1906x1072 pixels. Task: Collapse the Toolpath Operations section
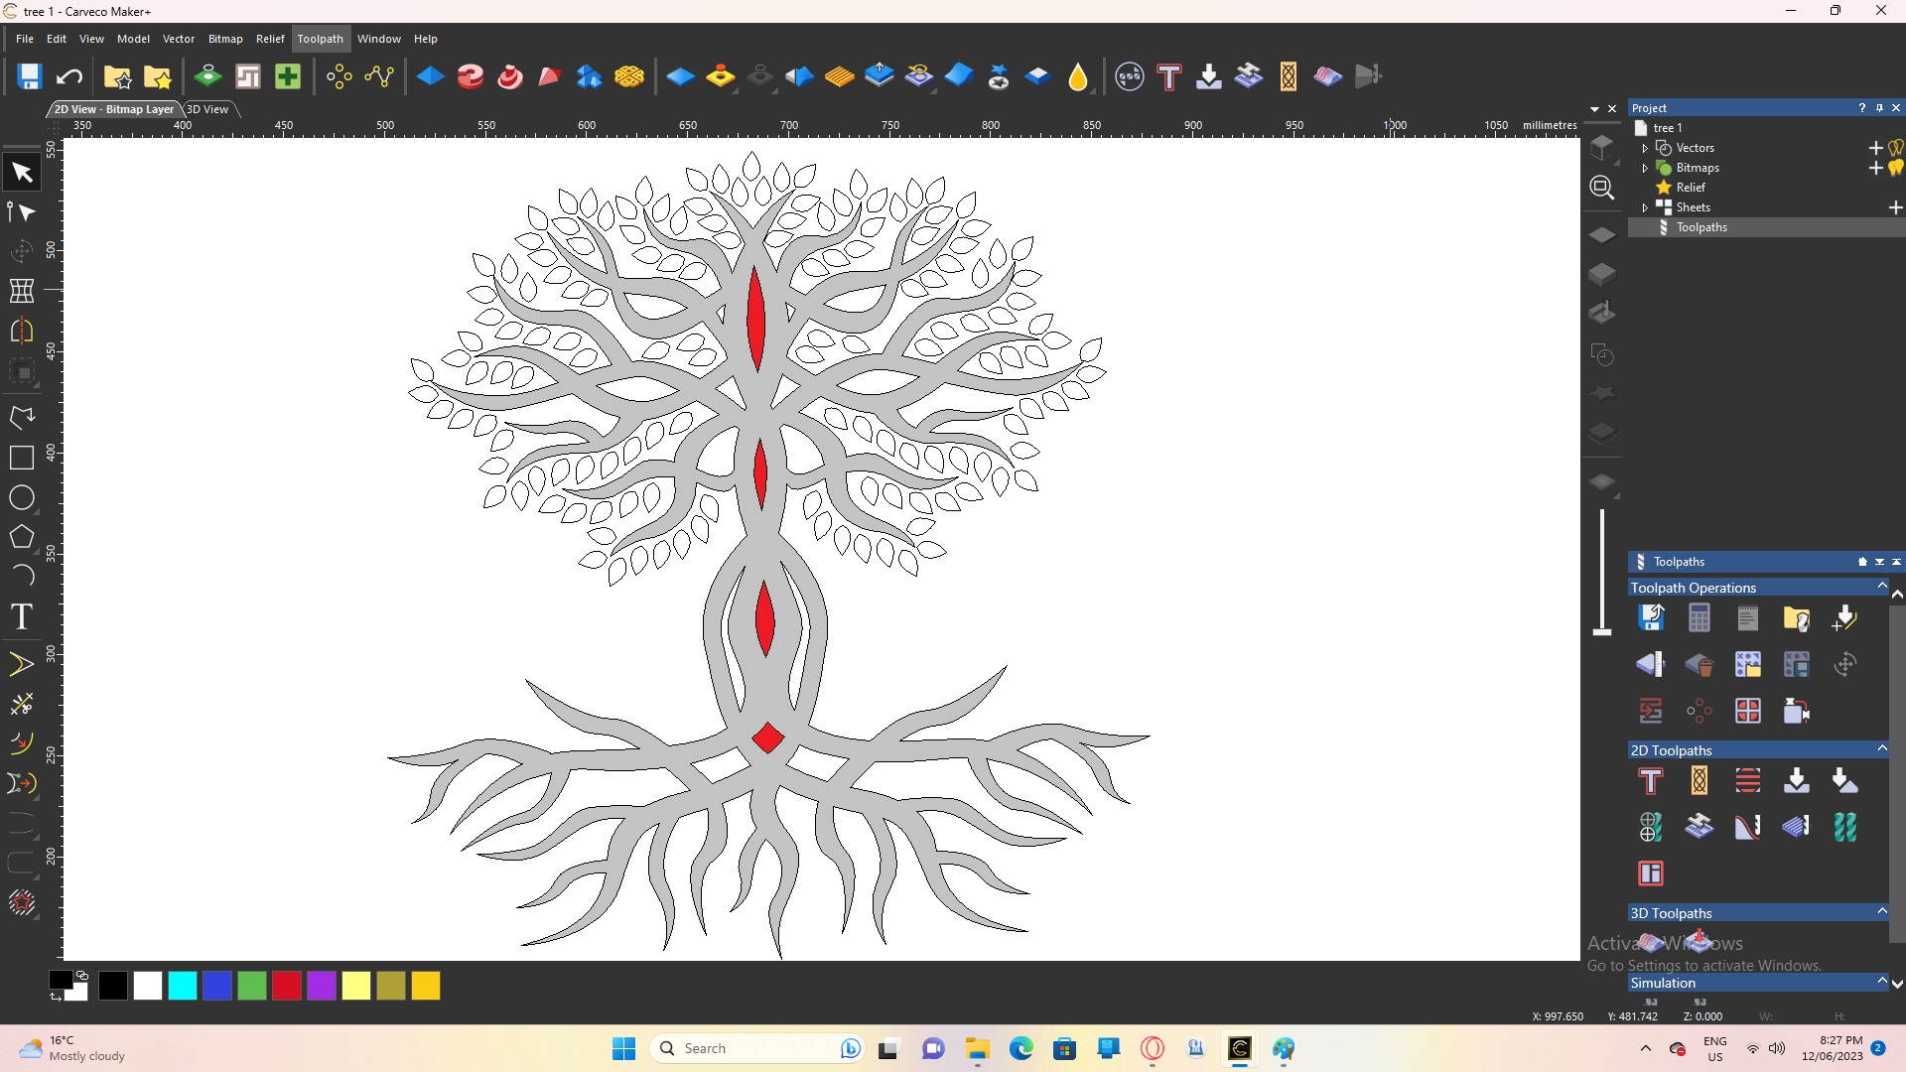(x=1881, y=587)
